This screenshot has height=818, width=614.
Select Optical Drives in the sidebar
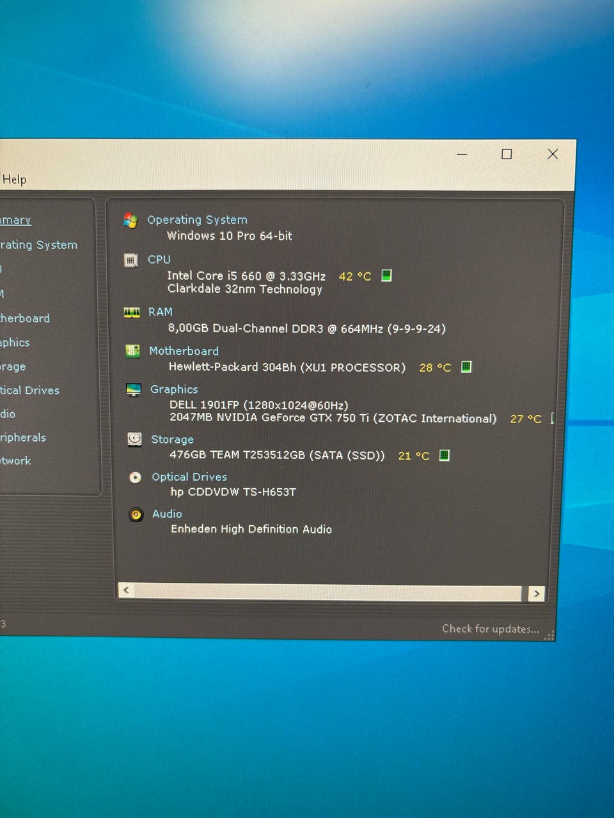coord(29,390)
